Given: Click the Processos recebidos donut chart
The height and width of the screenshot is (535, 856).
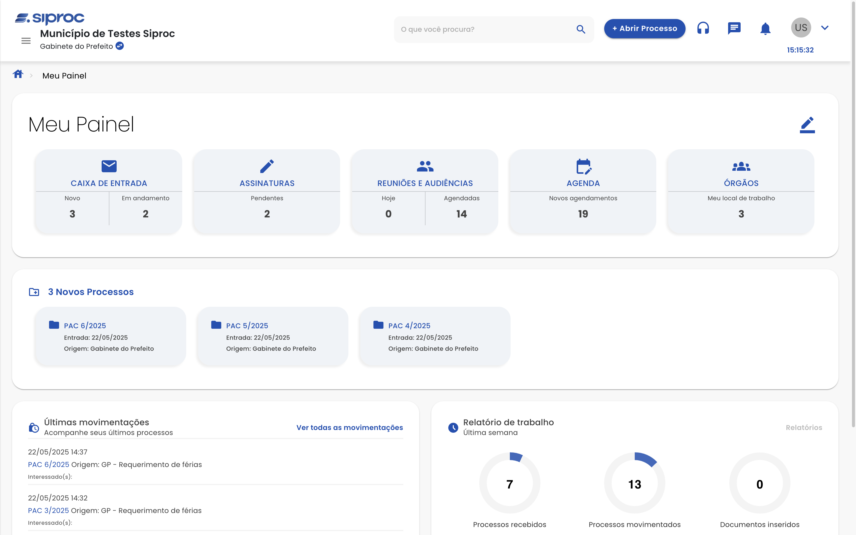Looking at the screenshot, I should tap(510, 483).
